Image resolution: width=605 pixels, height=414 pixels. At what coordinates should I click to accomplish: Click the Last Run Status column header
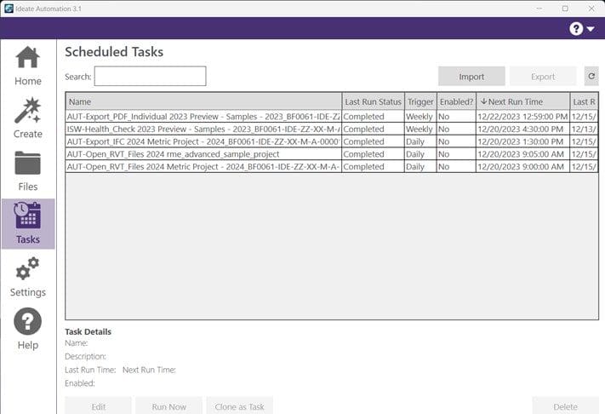(x=373, y=101)
